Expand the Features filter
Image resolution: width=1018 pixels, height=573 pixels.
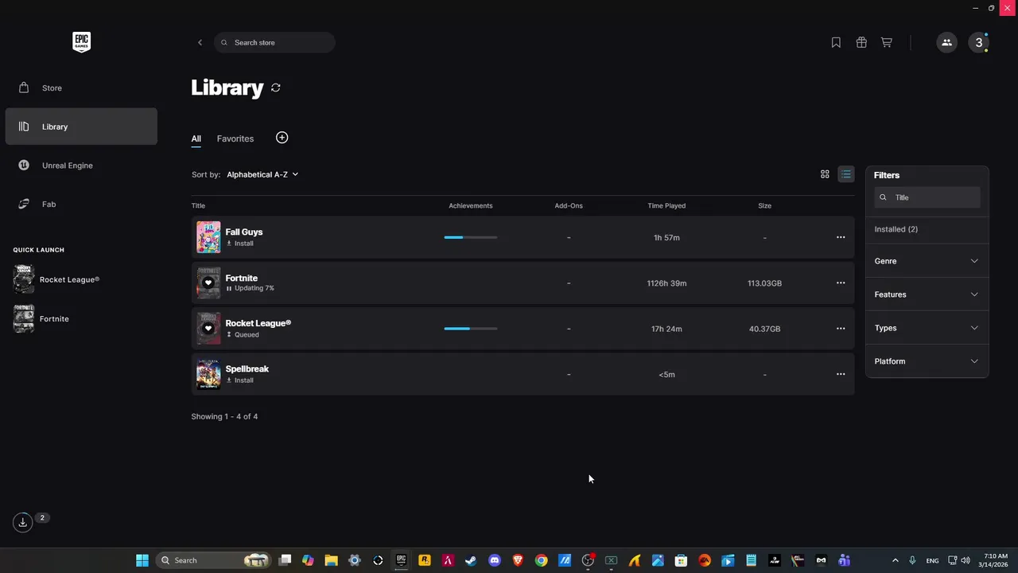[x=927, y=294]
